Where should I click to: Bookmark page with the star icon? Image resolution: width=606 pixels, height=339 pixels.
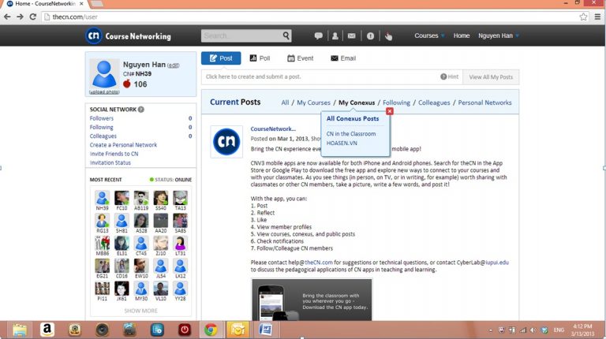pos(584,16)
